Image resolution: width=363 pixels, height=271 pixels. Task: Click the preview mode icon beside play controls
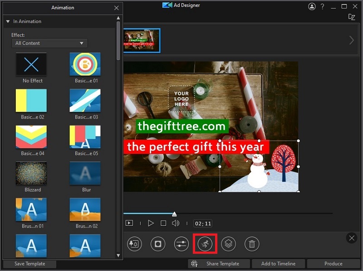point(129,223)
